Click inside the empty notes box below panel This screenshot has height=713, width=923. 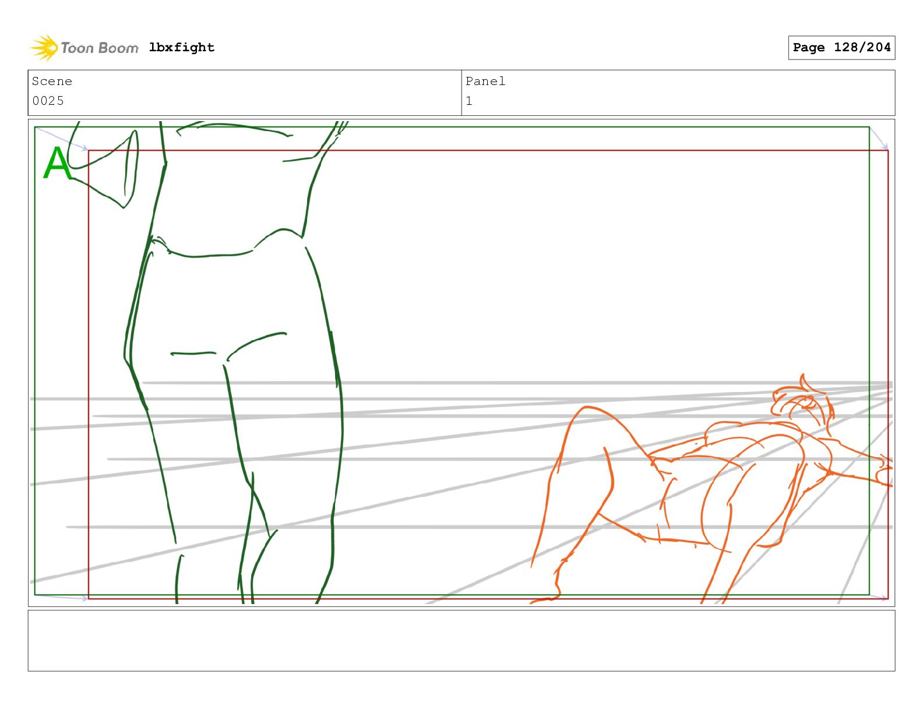pyautogui.click(x=461, y=641)
